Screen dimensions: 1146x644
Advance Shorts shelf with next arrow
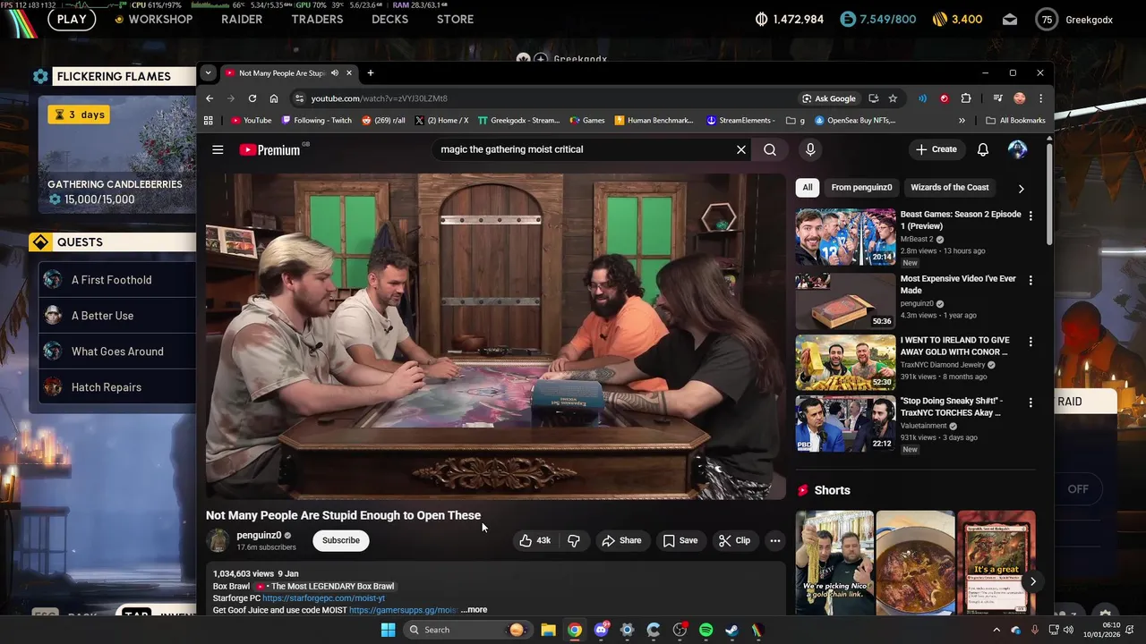[1032, 581]
